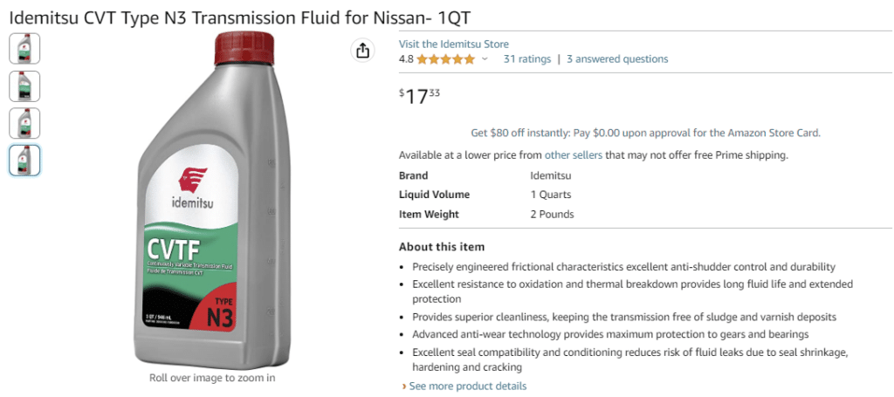894x397 pixels.
Task: View the 3 answered questions link
Action: coord(617,59)
